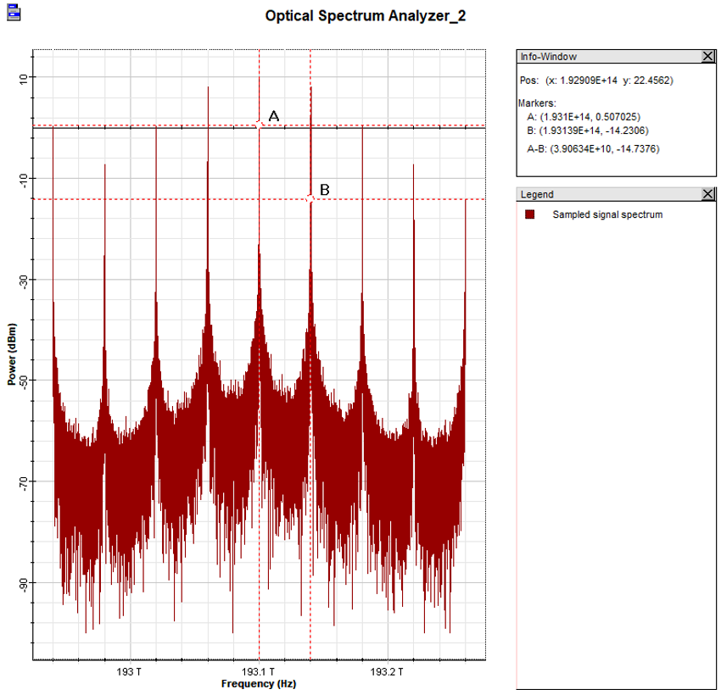Click the A-B difference readout
Screen dimensions: 721x695
point(593,149)
